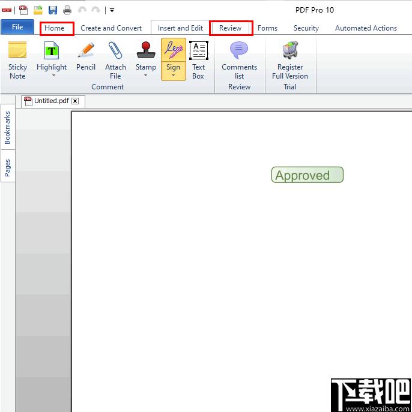
Task: Click the PDF icon on Untitled.pdf tab
Action: (28, 101)
